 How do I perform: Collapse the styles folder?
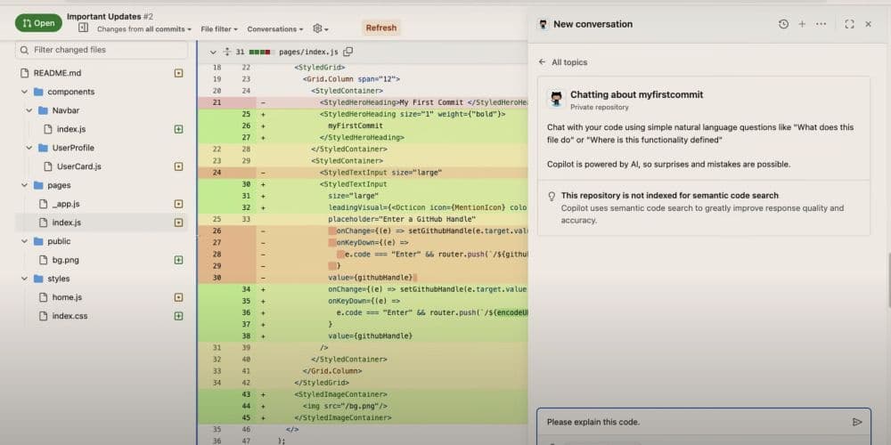click(x=24, y=279)
